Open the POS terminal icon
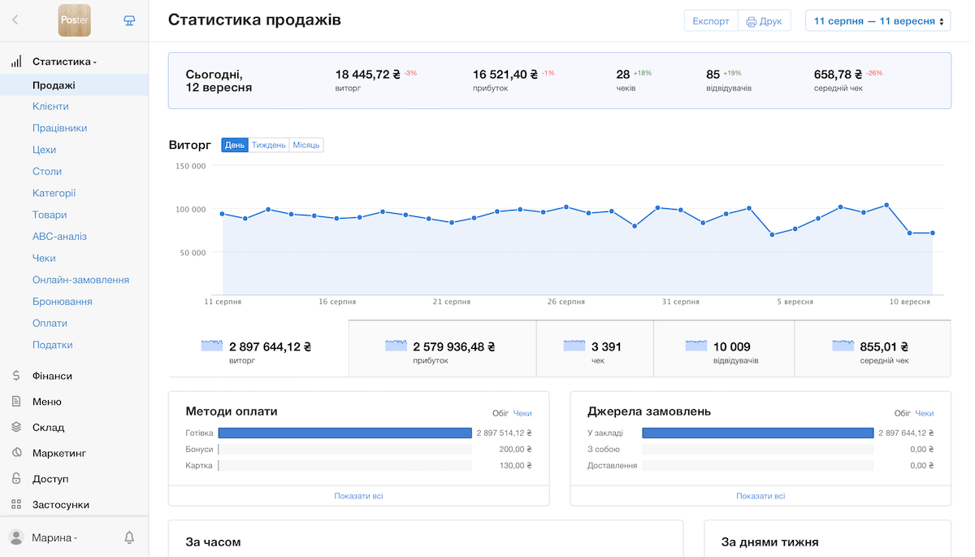 coord(129,20)
